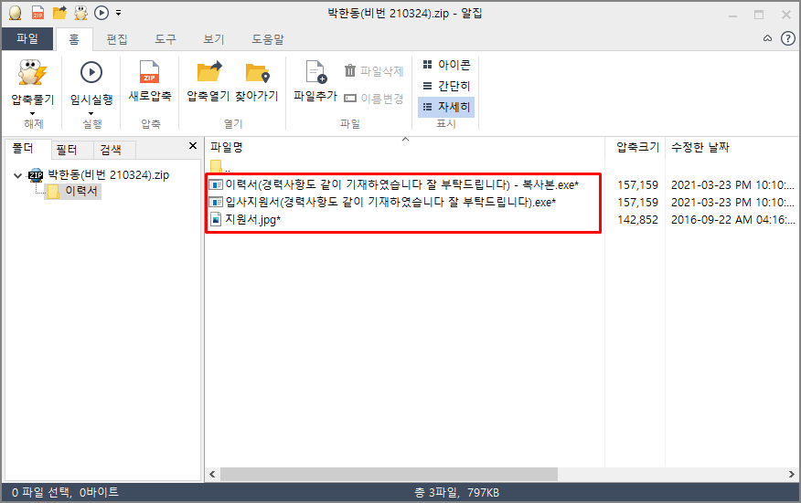This screenshot has height=503, width=801.
Task: Select 자세히 detailed view
Action: [446, 107]
